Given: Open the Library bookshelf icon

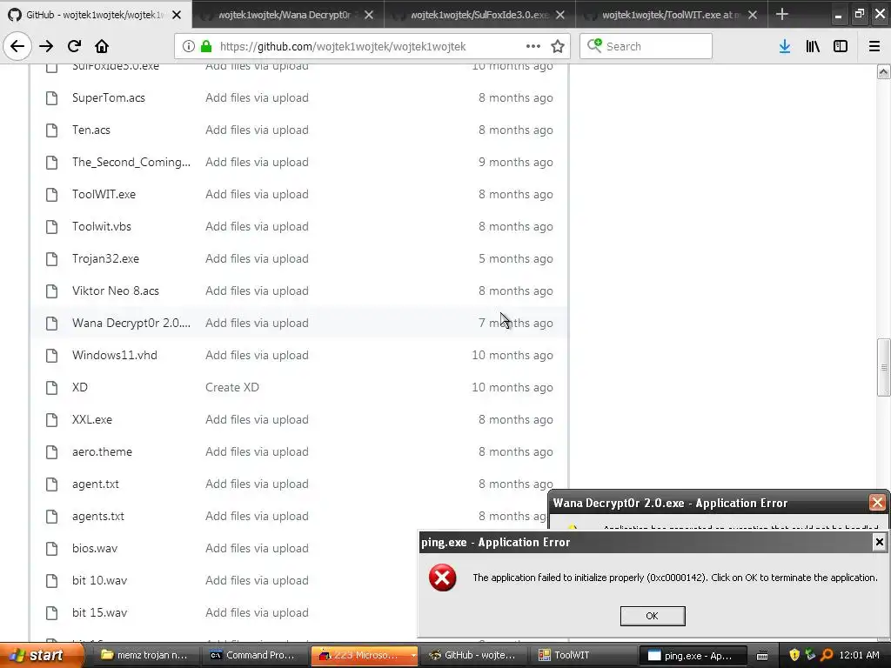Looking at the screenshot, I should click(813, 46).
